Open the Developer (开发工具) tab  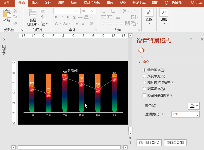[139, 3]
